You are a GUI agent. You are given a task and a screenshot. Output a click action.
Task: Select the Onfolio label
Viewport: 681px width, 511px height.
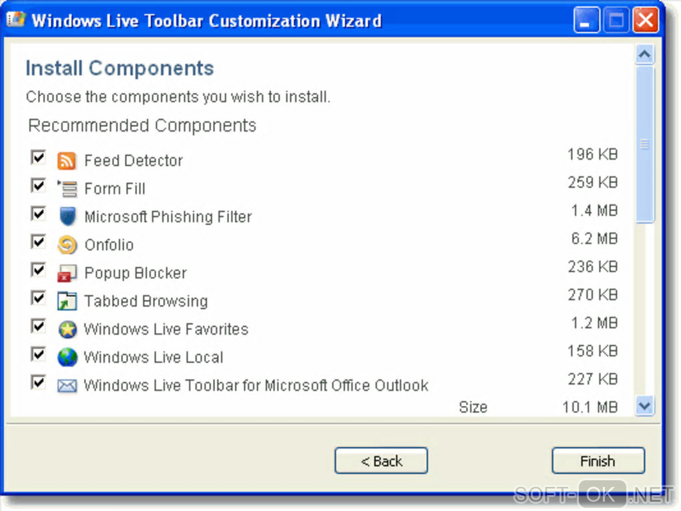109,245
